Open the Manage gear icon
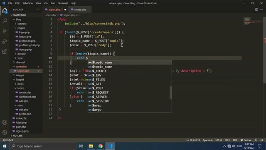The width and height of the screenshot is (266, 150). click(5, 132)
